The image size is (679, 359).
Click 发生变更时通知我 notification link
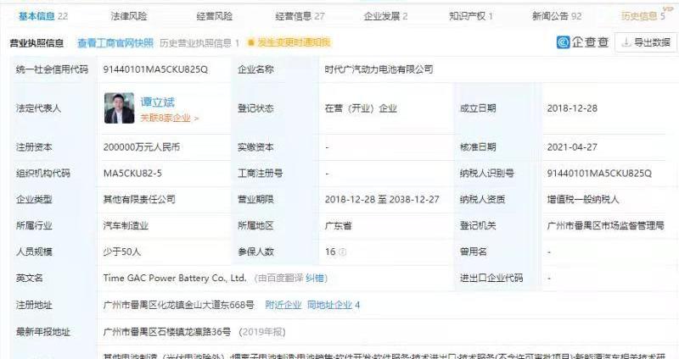tap(294, 42)
